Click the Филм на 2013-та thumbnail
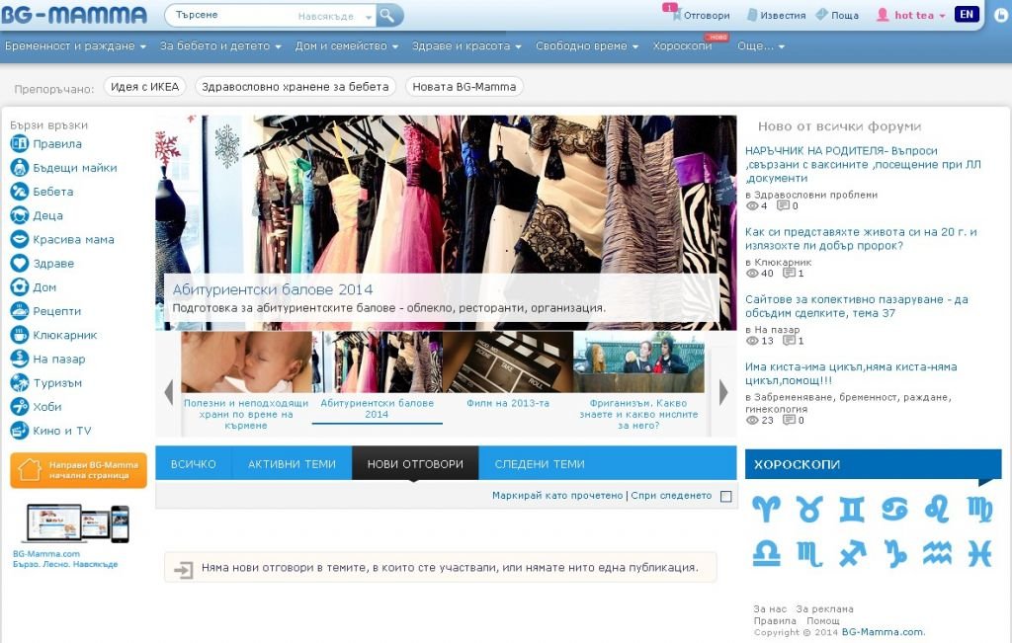 (508, 370)
